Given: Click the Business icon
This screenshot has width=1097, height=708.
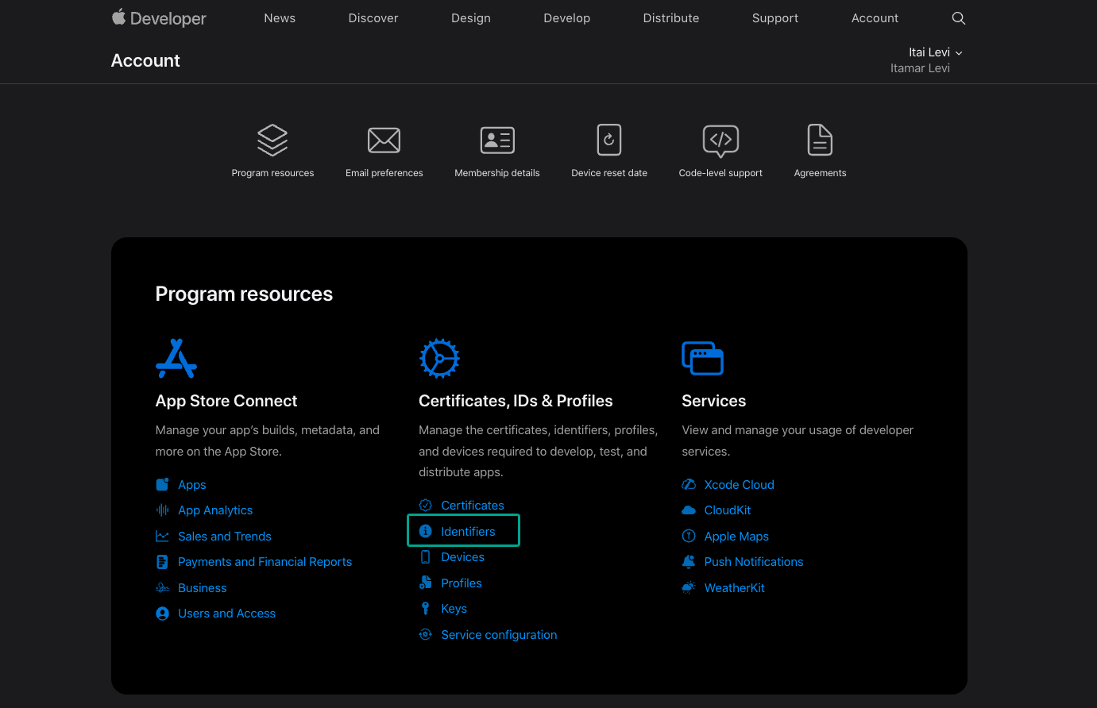Looking at the screenshot, I should [x=163, y=588].
